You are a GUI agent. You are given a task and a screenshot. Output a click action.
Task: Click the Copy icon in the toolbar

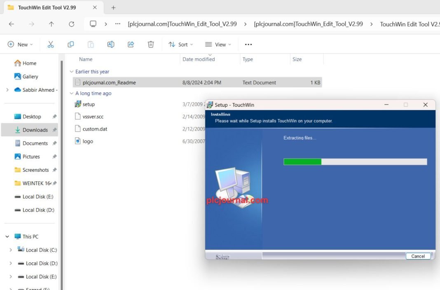[x=70, y=44]
